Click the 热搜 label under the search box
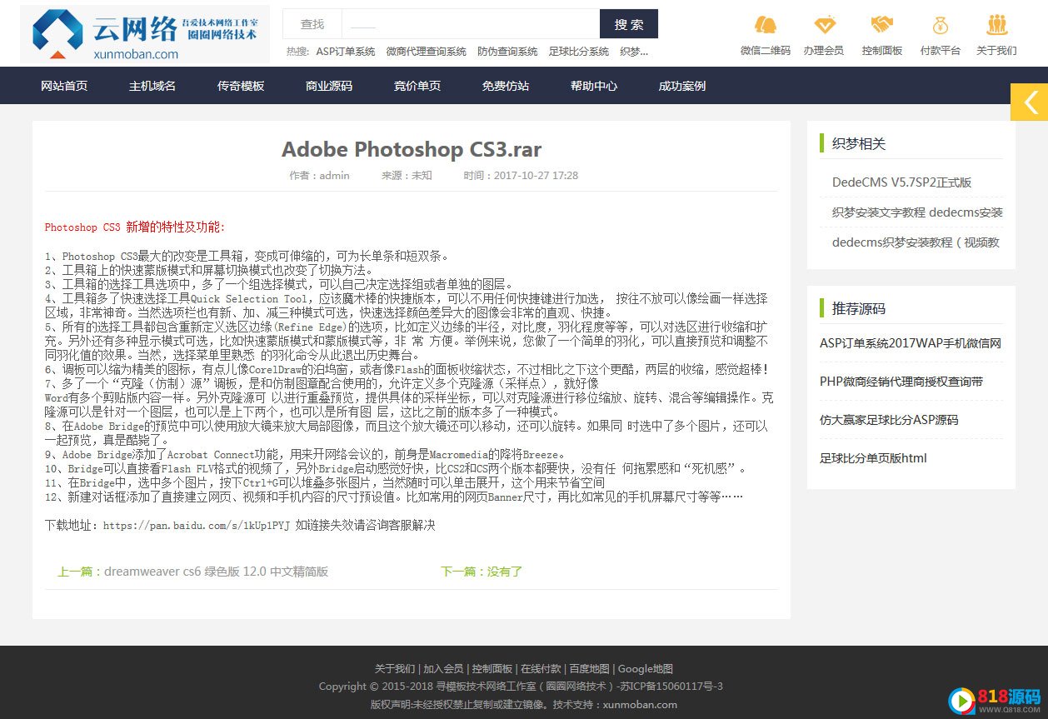Viewport: 1048px width, 719px height. [x=297, y=52]
